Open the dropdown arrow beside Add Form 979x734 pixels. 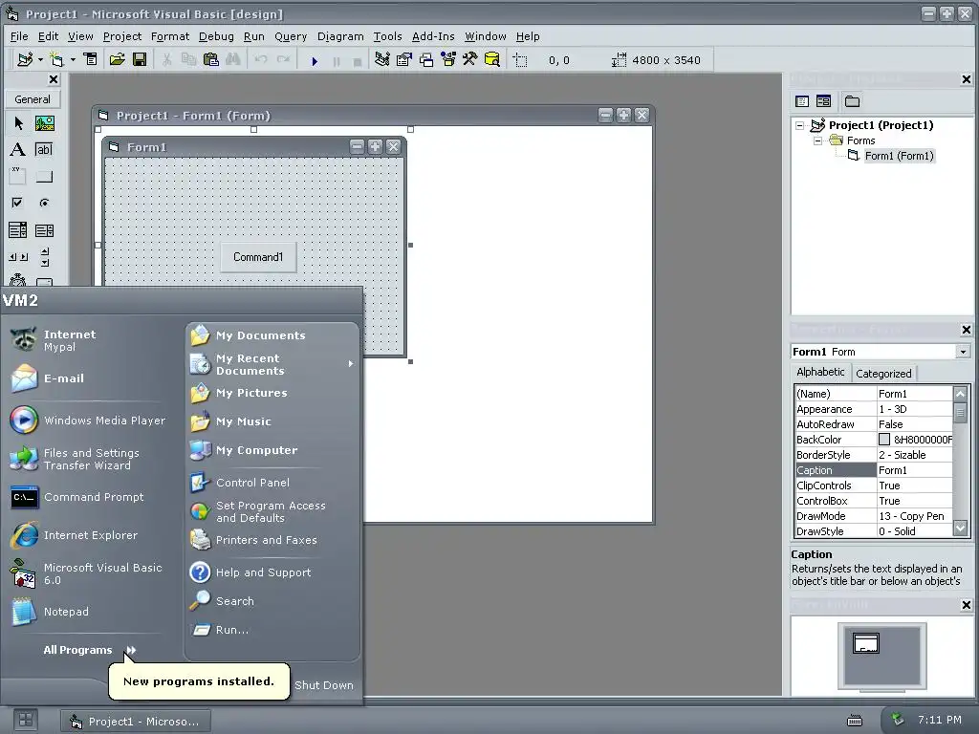pyautogui.click(x=73, y=60)
